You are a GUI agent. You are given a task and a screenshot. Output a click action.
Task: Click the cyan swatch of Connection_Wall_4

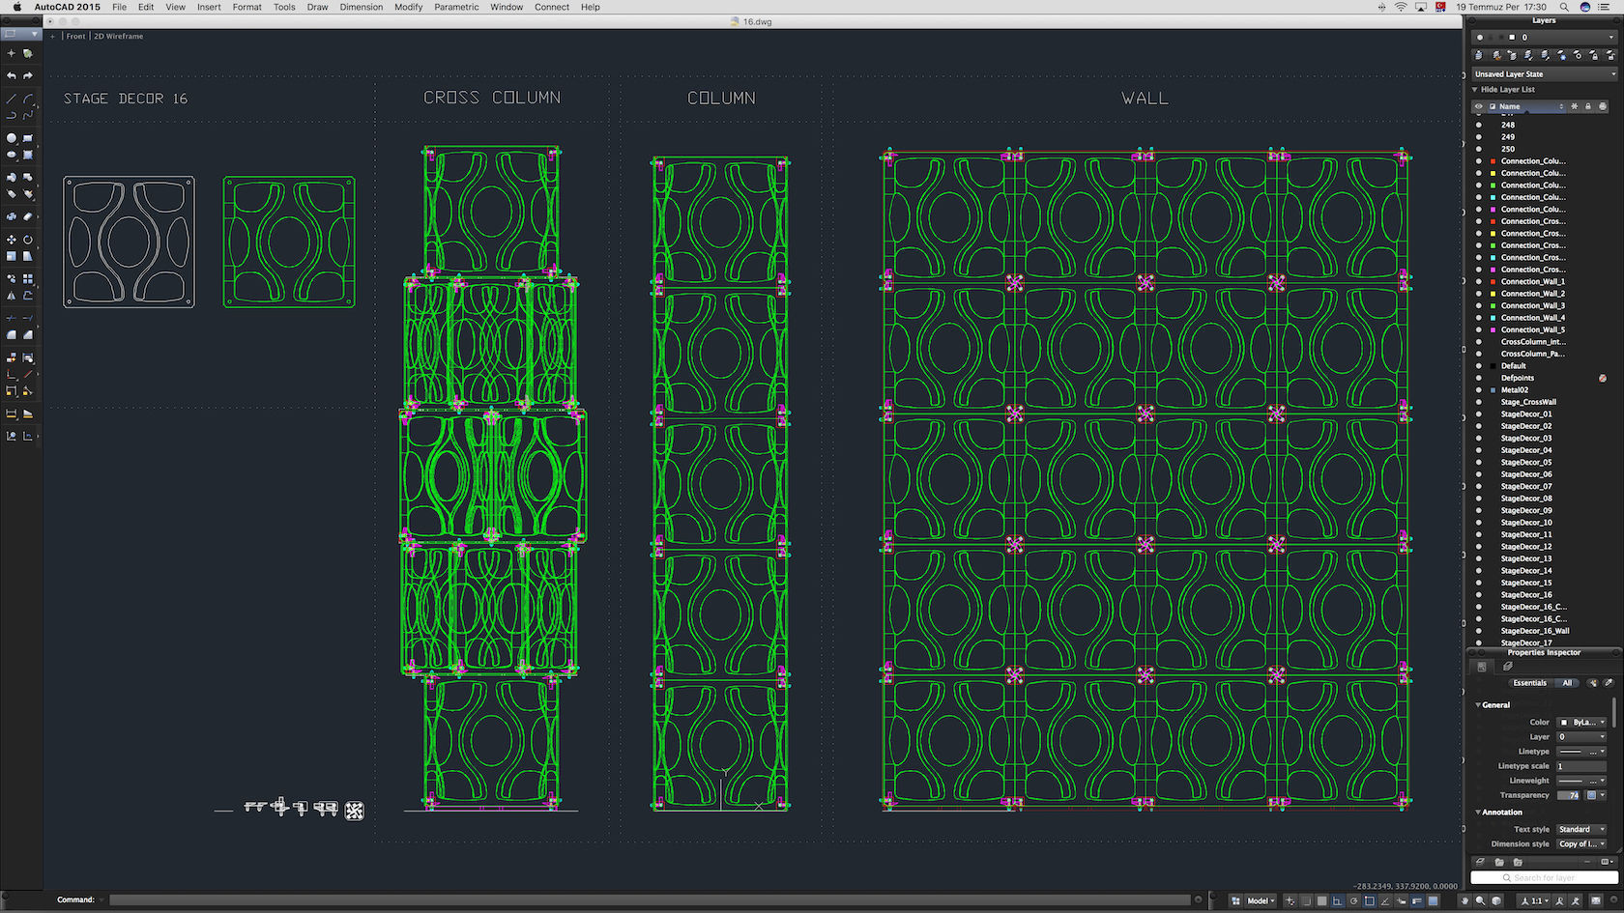(1493, 318)
